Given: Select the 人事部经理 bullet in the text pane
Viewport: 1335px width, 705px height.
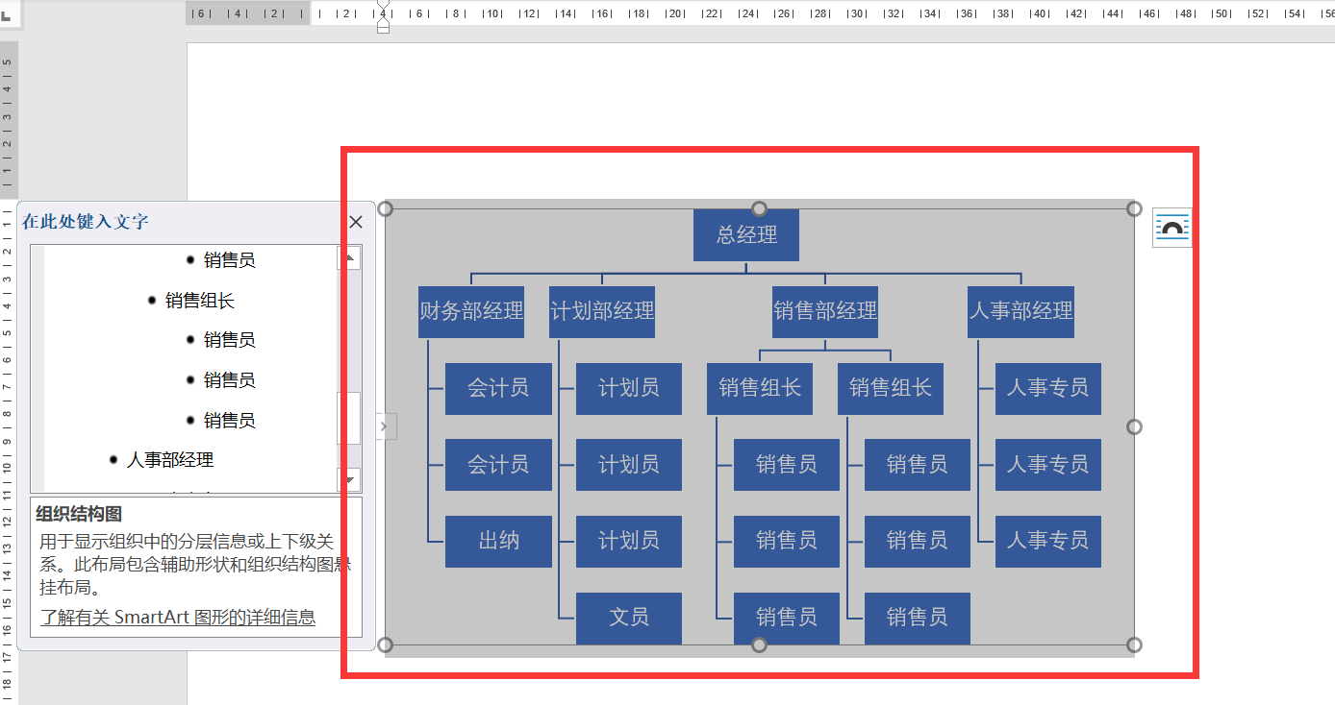Looking at the screenshot, I should pos(170,460).
